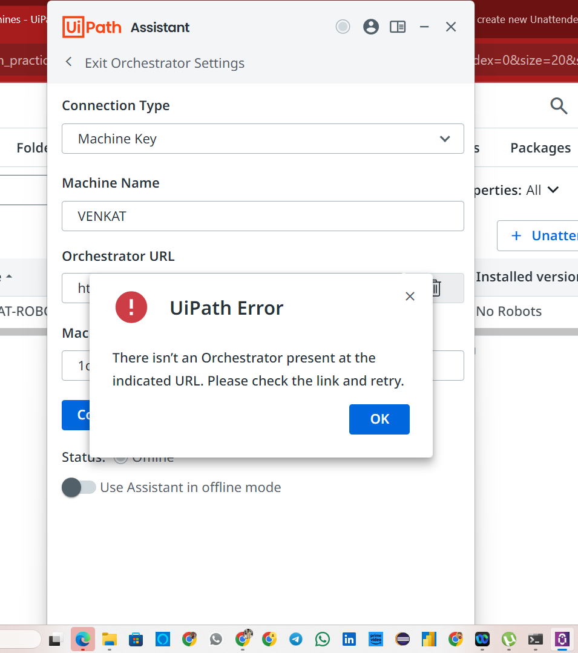Screen dimensions: 578x653
Task: Open Eclipse IDE from taskbar
Action: point(402,639)
